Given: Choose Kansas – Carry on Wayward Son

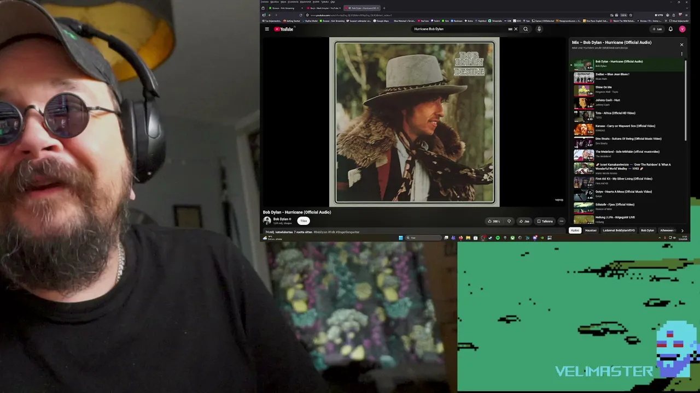Looking at the screenshot, I should pos(628,128).
